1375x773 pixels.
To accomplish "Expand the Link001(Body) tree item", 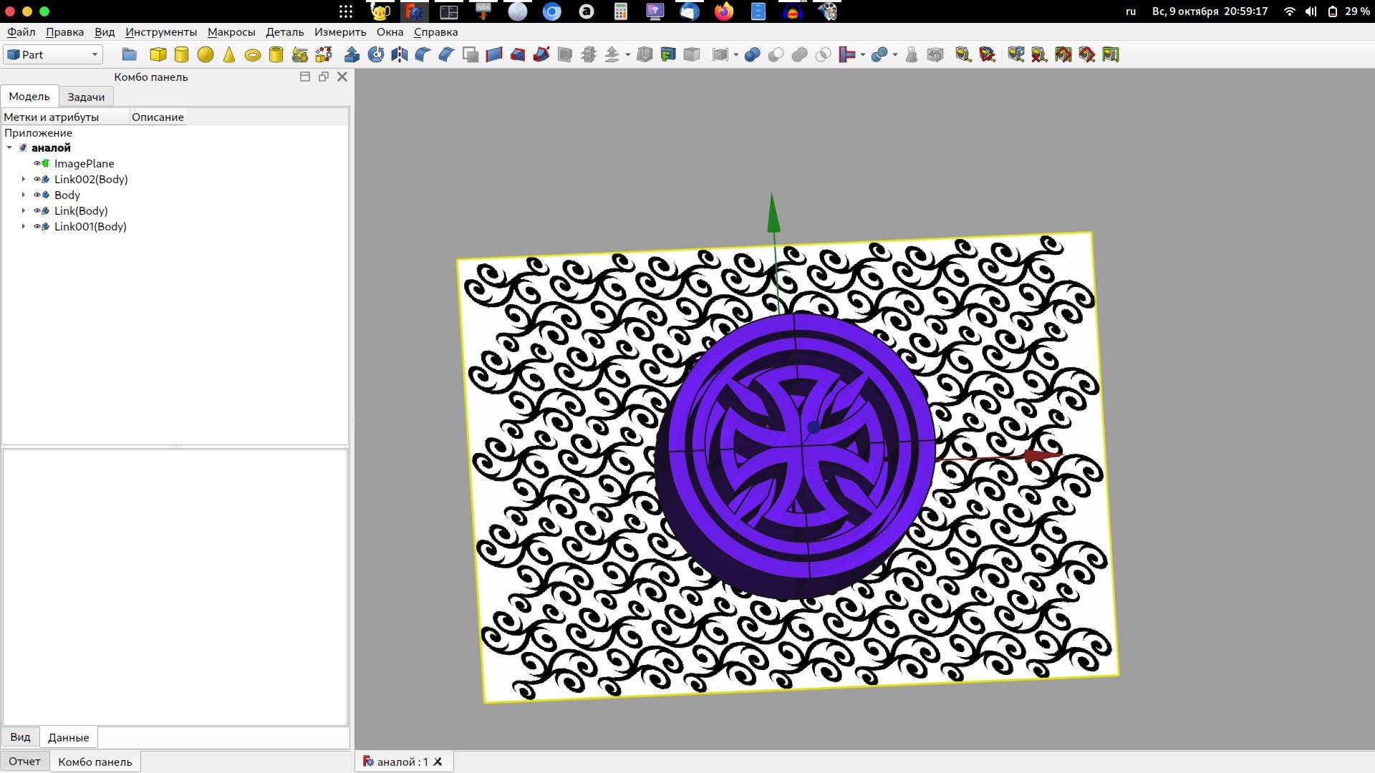I will 24,226.
